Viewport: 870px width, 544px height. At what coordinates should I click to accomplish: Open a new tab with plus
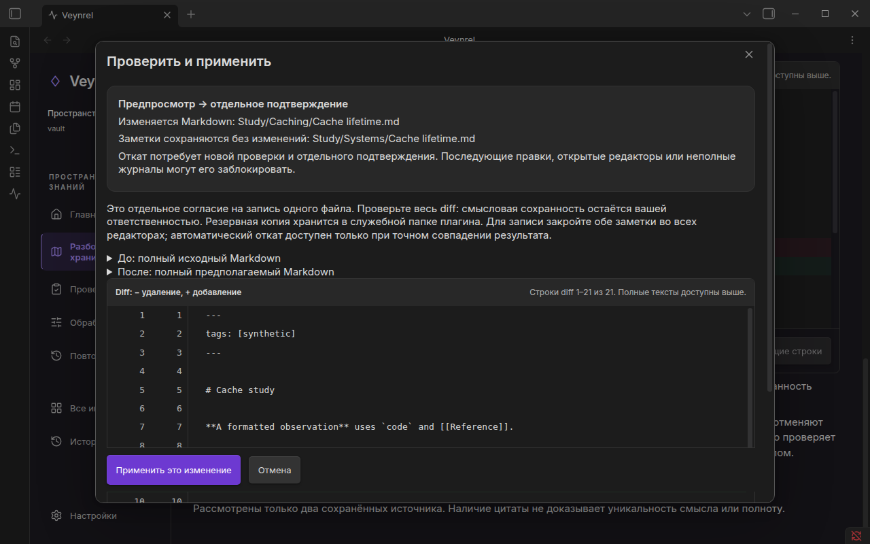pos(191,14)
